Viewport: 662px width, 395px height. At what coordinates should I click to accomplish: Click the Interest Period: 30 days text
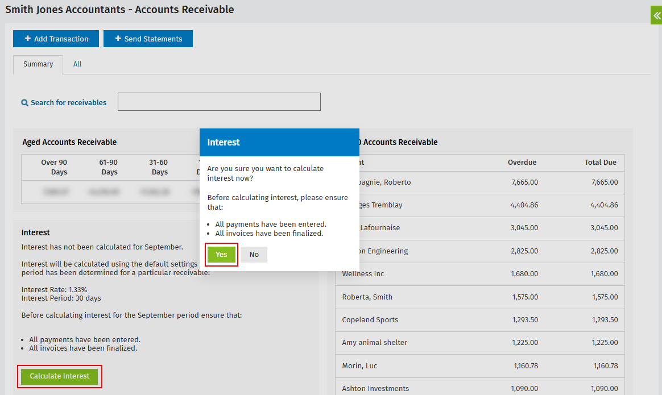coord(61,298)
